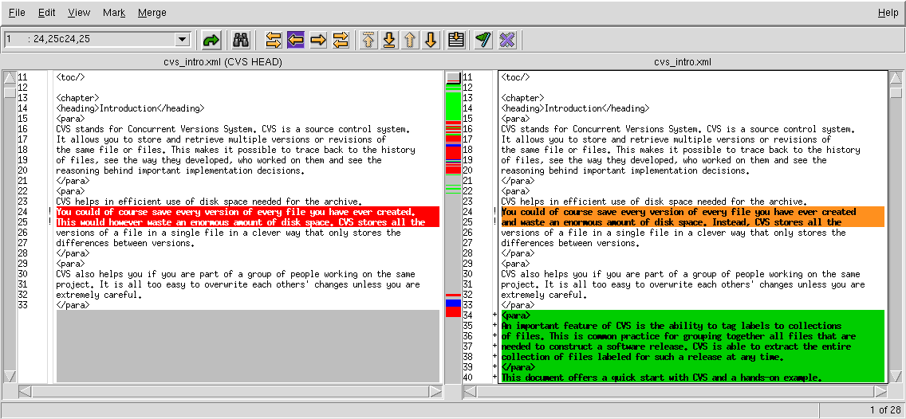Click left pane horizontal scrollbar right arrow
906x419 pixels.
pos(435,392)
